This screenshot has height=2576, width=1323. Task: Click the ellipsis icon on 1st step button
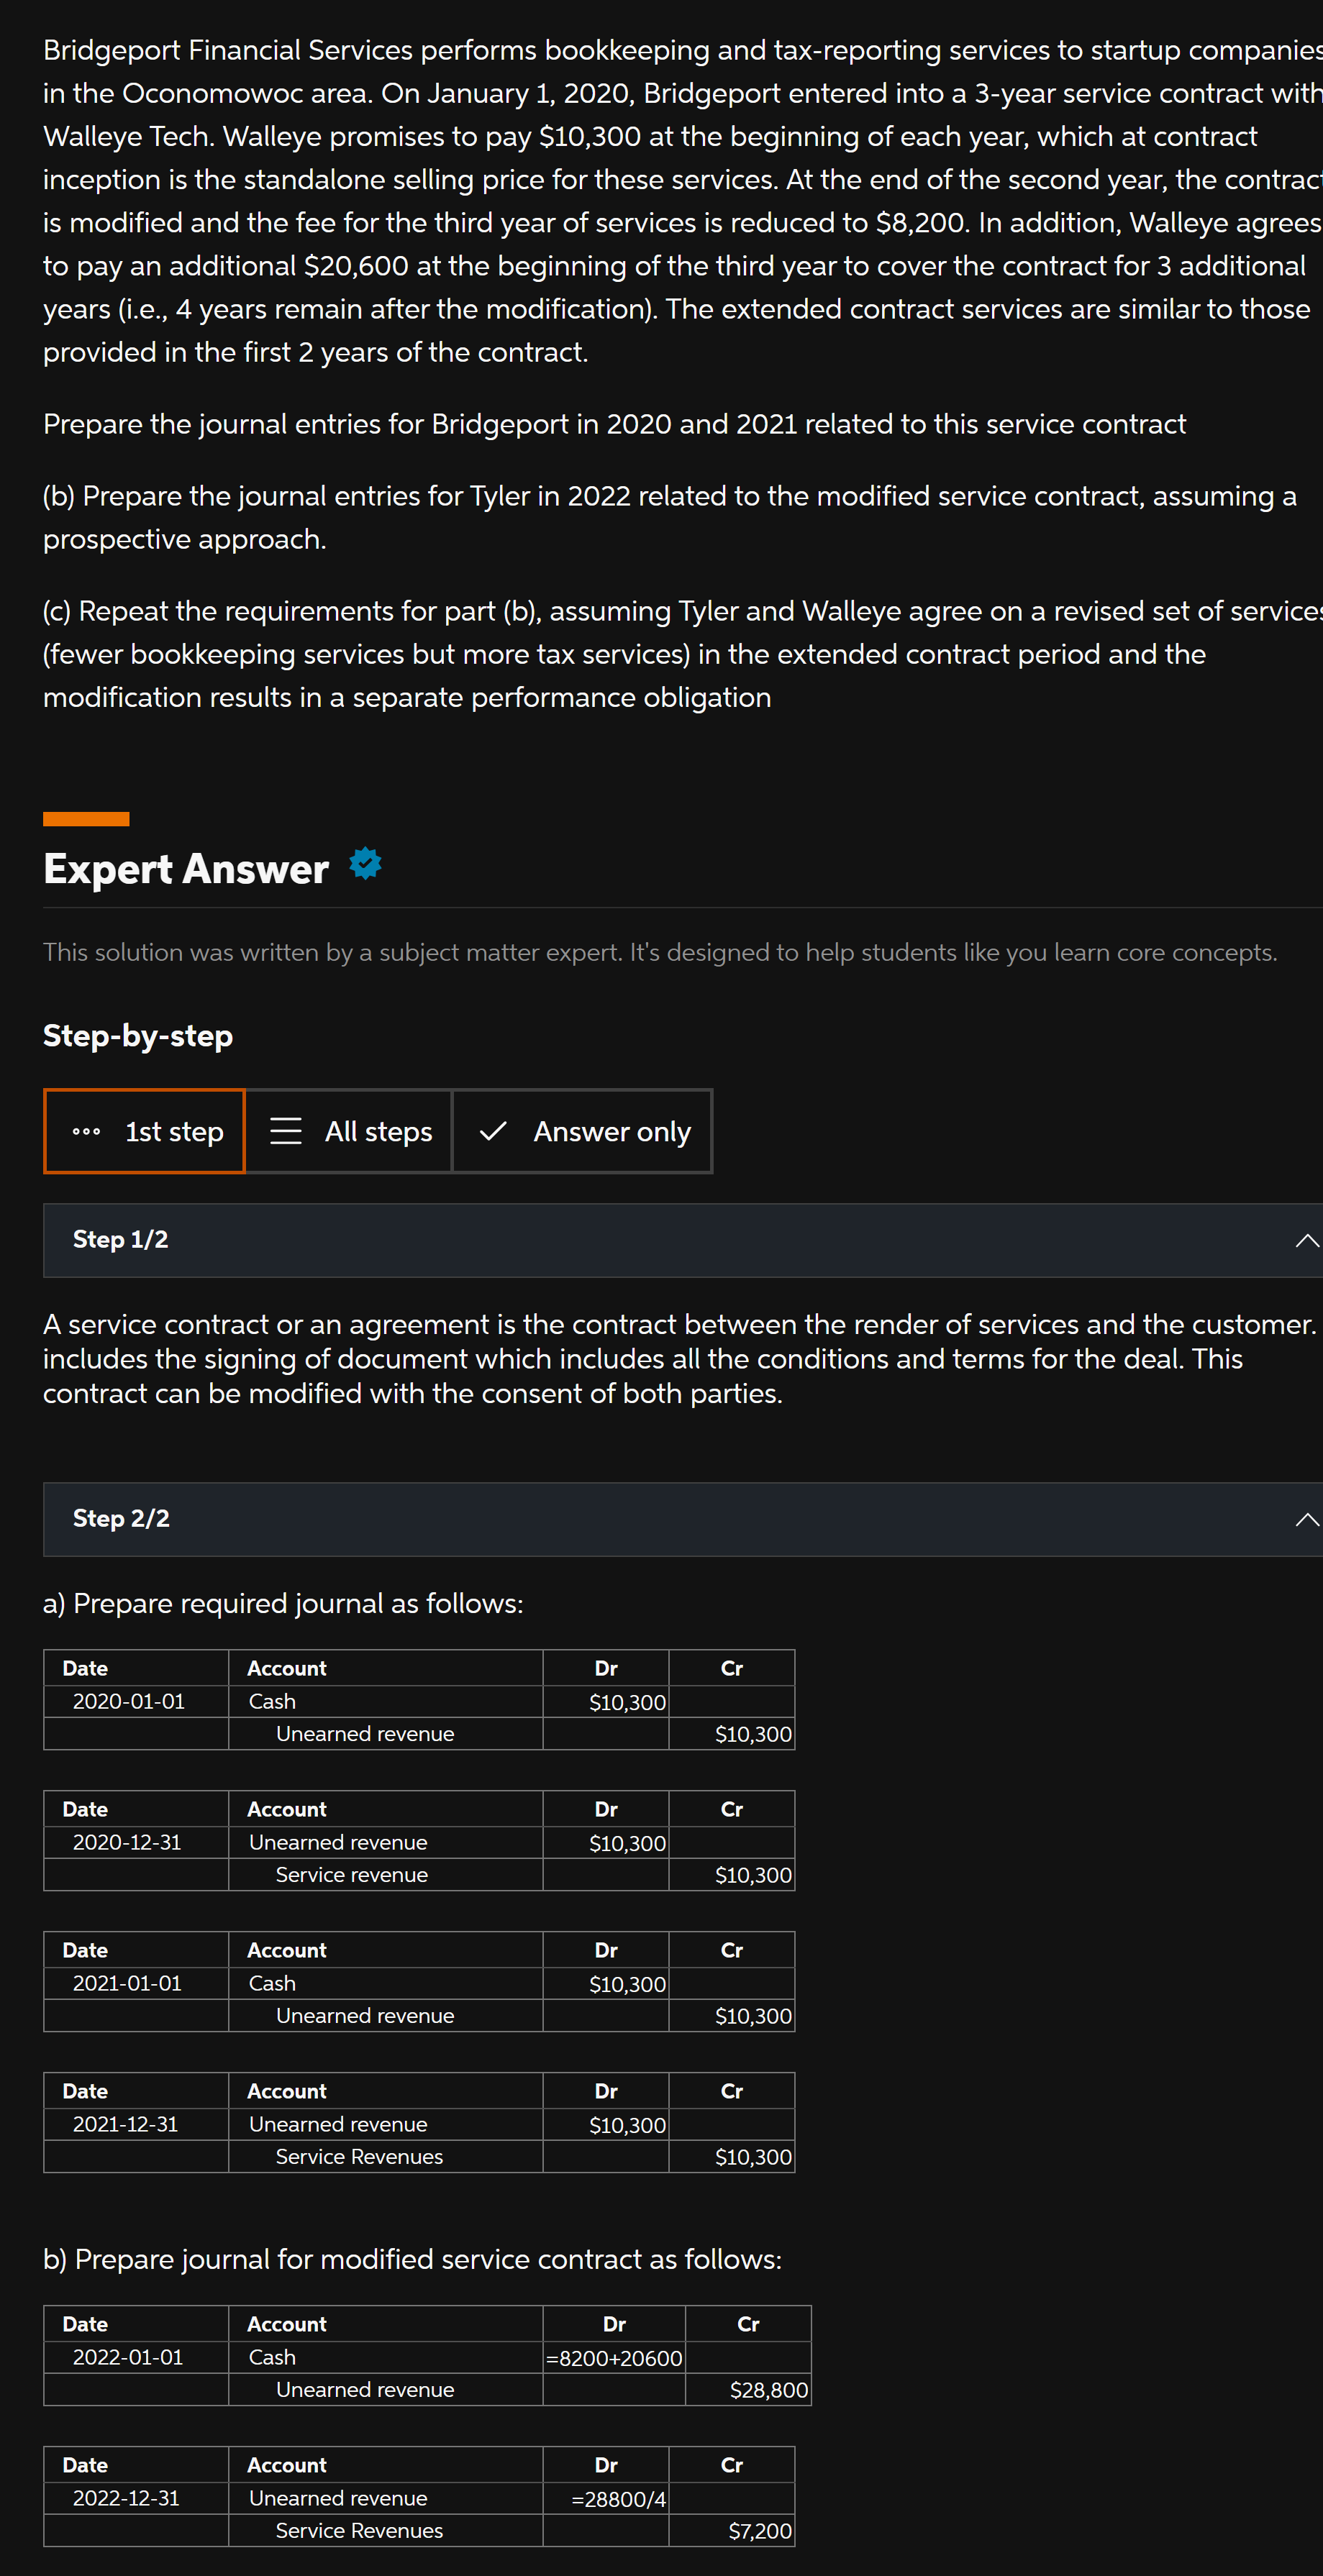pos(88,1131)
